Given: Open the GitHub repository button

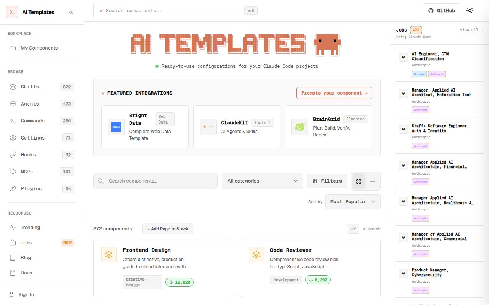Looking at the screenshot, I should pos(441,11).
